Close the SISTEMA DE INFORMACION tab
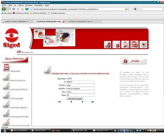164x134 pixels. pyautogui.click(x=64, y=21)
